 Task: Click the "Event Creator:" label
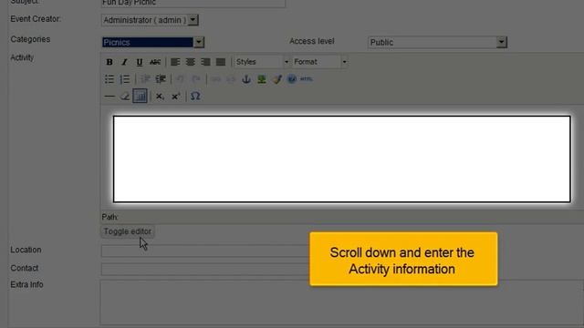[x=36, y=19]
